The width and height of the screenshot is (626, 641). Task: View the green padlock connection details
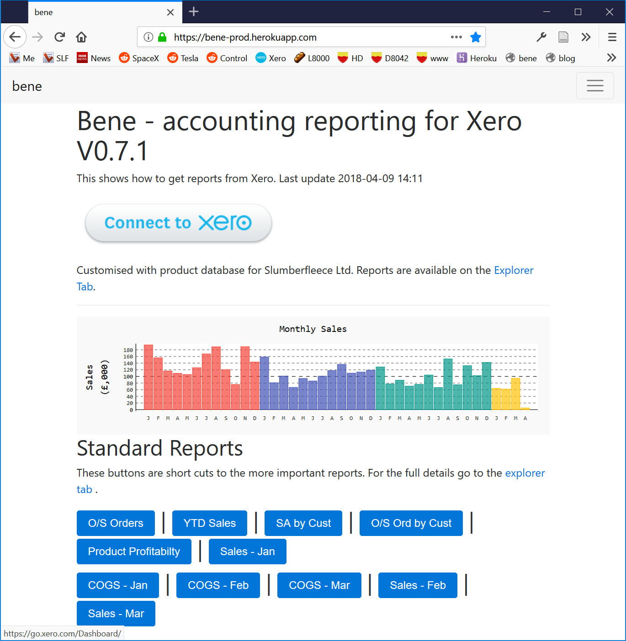162,37
